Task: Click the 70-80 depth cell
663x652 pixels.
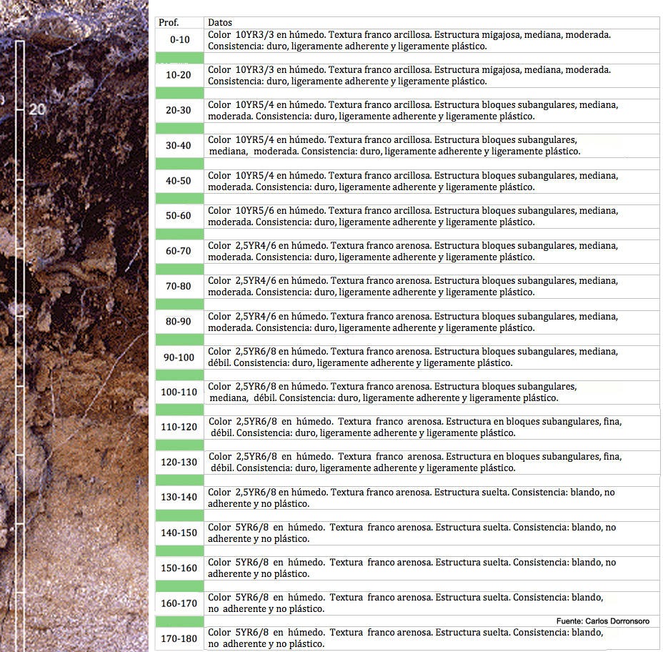Action: tap(179, 287)
